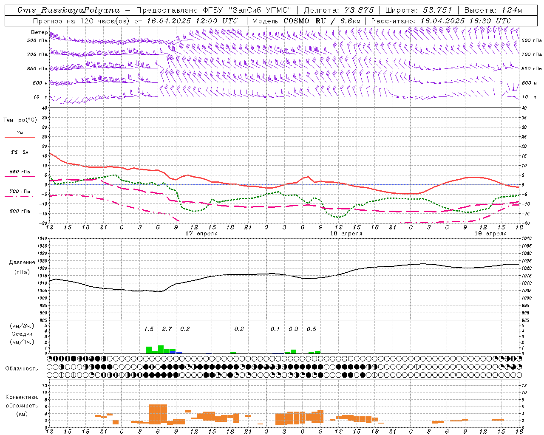This screenshot has height=435, width=544.
Task: Click the forecast start time 16.04.2025 12:00 UTC
Action: click(192, 21)
